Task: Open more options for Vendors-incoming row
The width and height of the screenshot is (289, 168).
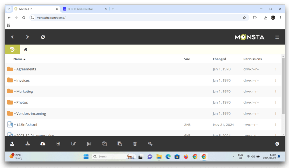Action: pos(276,114)
